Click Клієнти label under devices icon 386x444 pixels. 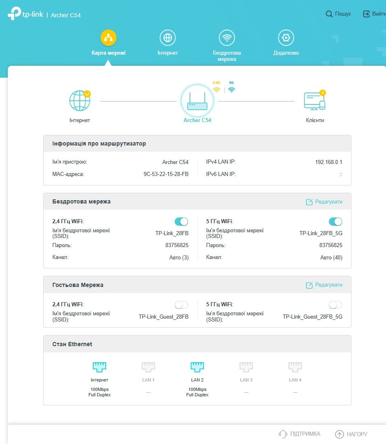pyautogui.click(x=315, y=120)
